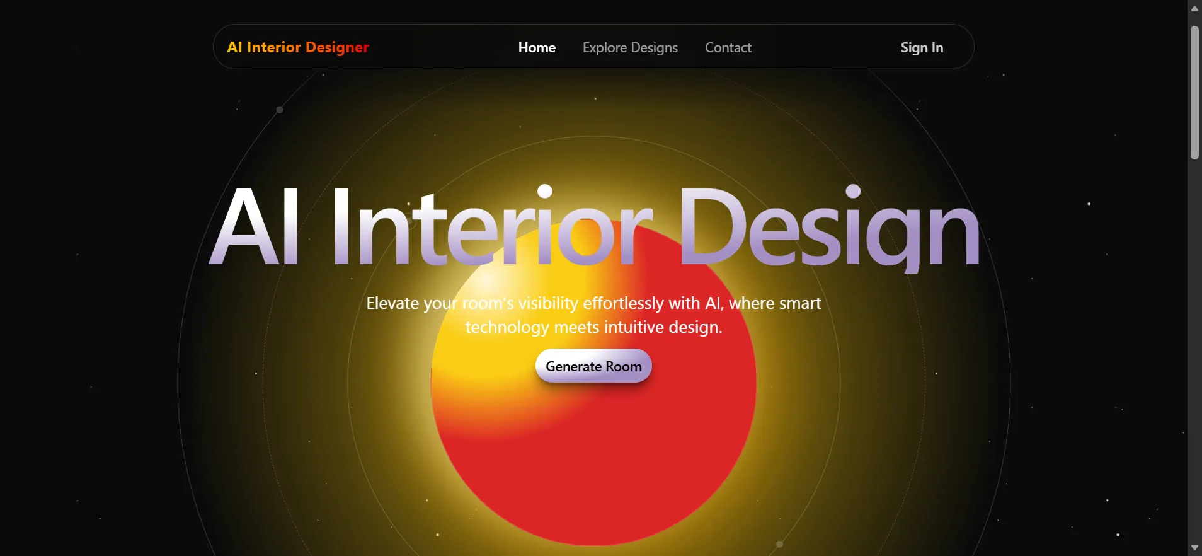Click the AI Interior Designer logo
The height and width of the screenshot is (556, 1202).
coord(298,47)
